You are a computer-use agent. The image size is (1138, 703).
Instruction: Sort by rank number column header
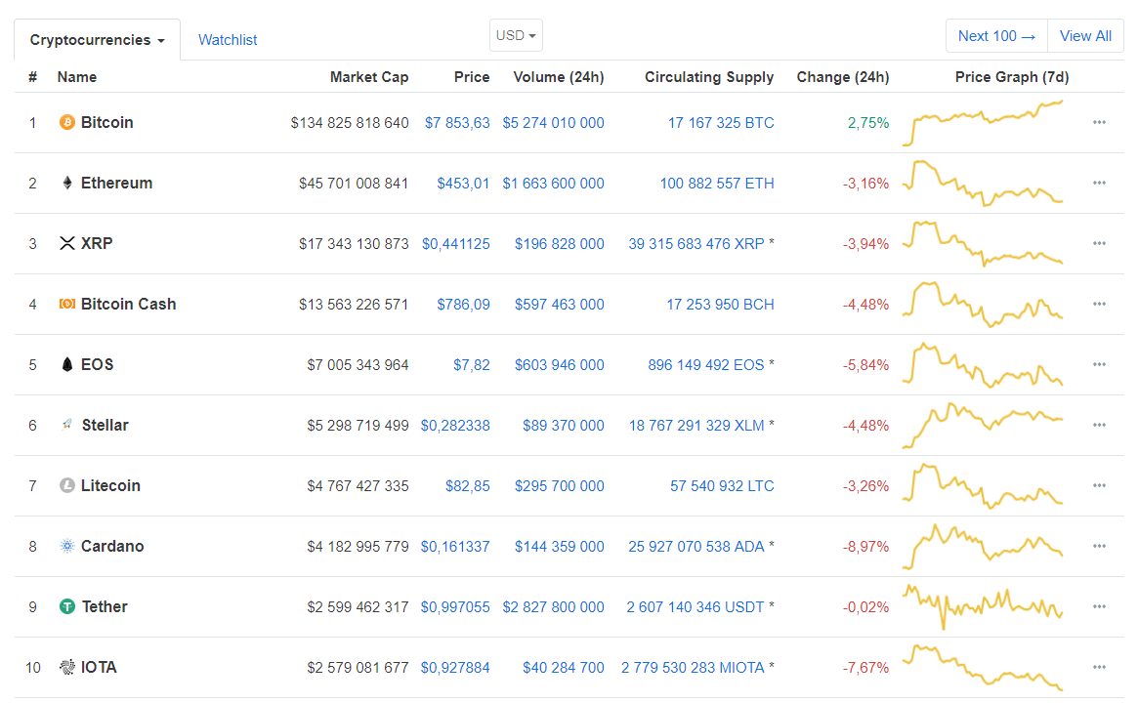click(x=32, y=77)
